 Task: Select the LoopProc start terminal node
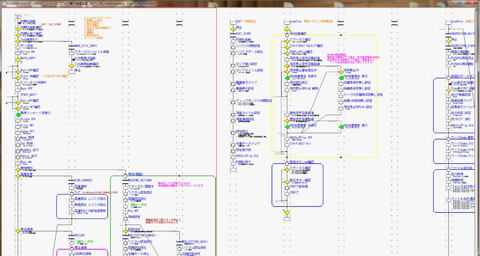coord(287,23)
